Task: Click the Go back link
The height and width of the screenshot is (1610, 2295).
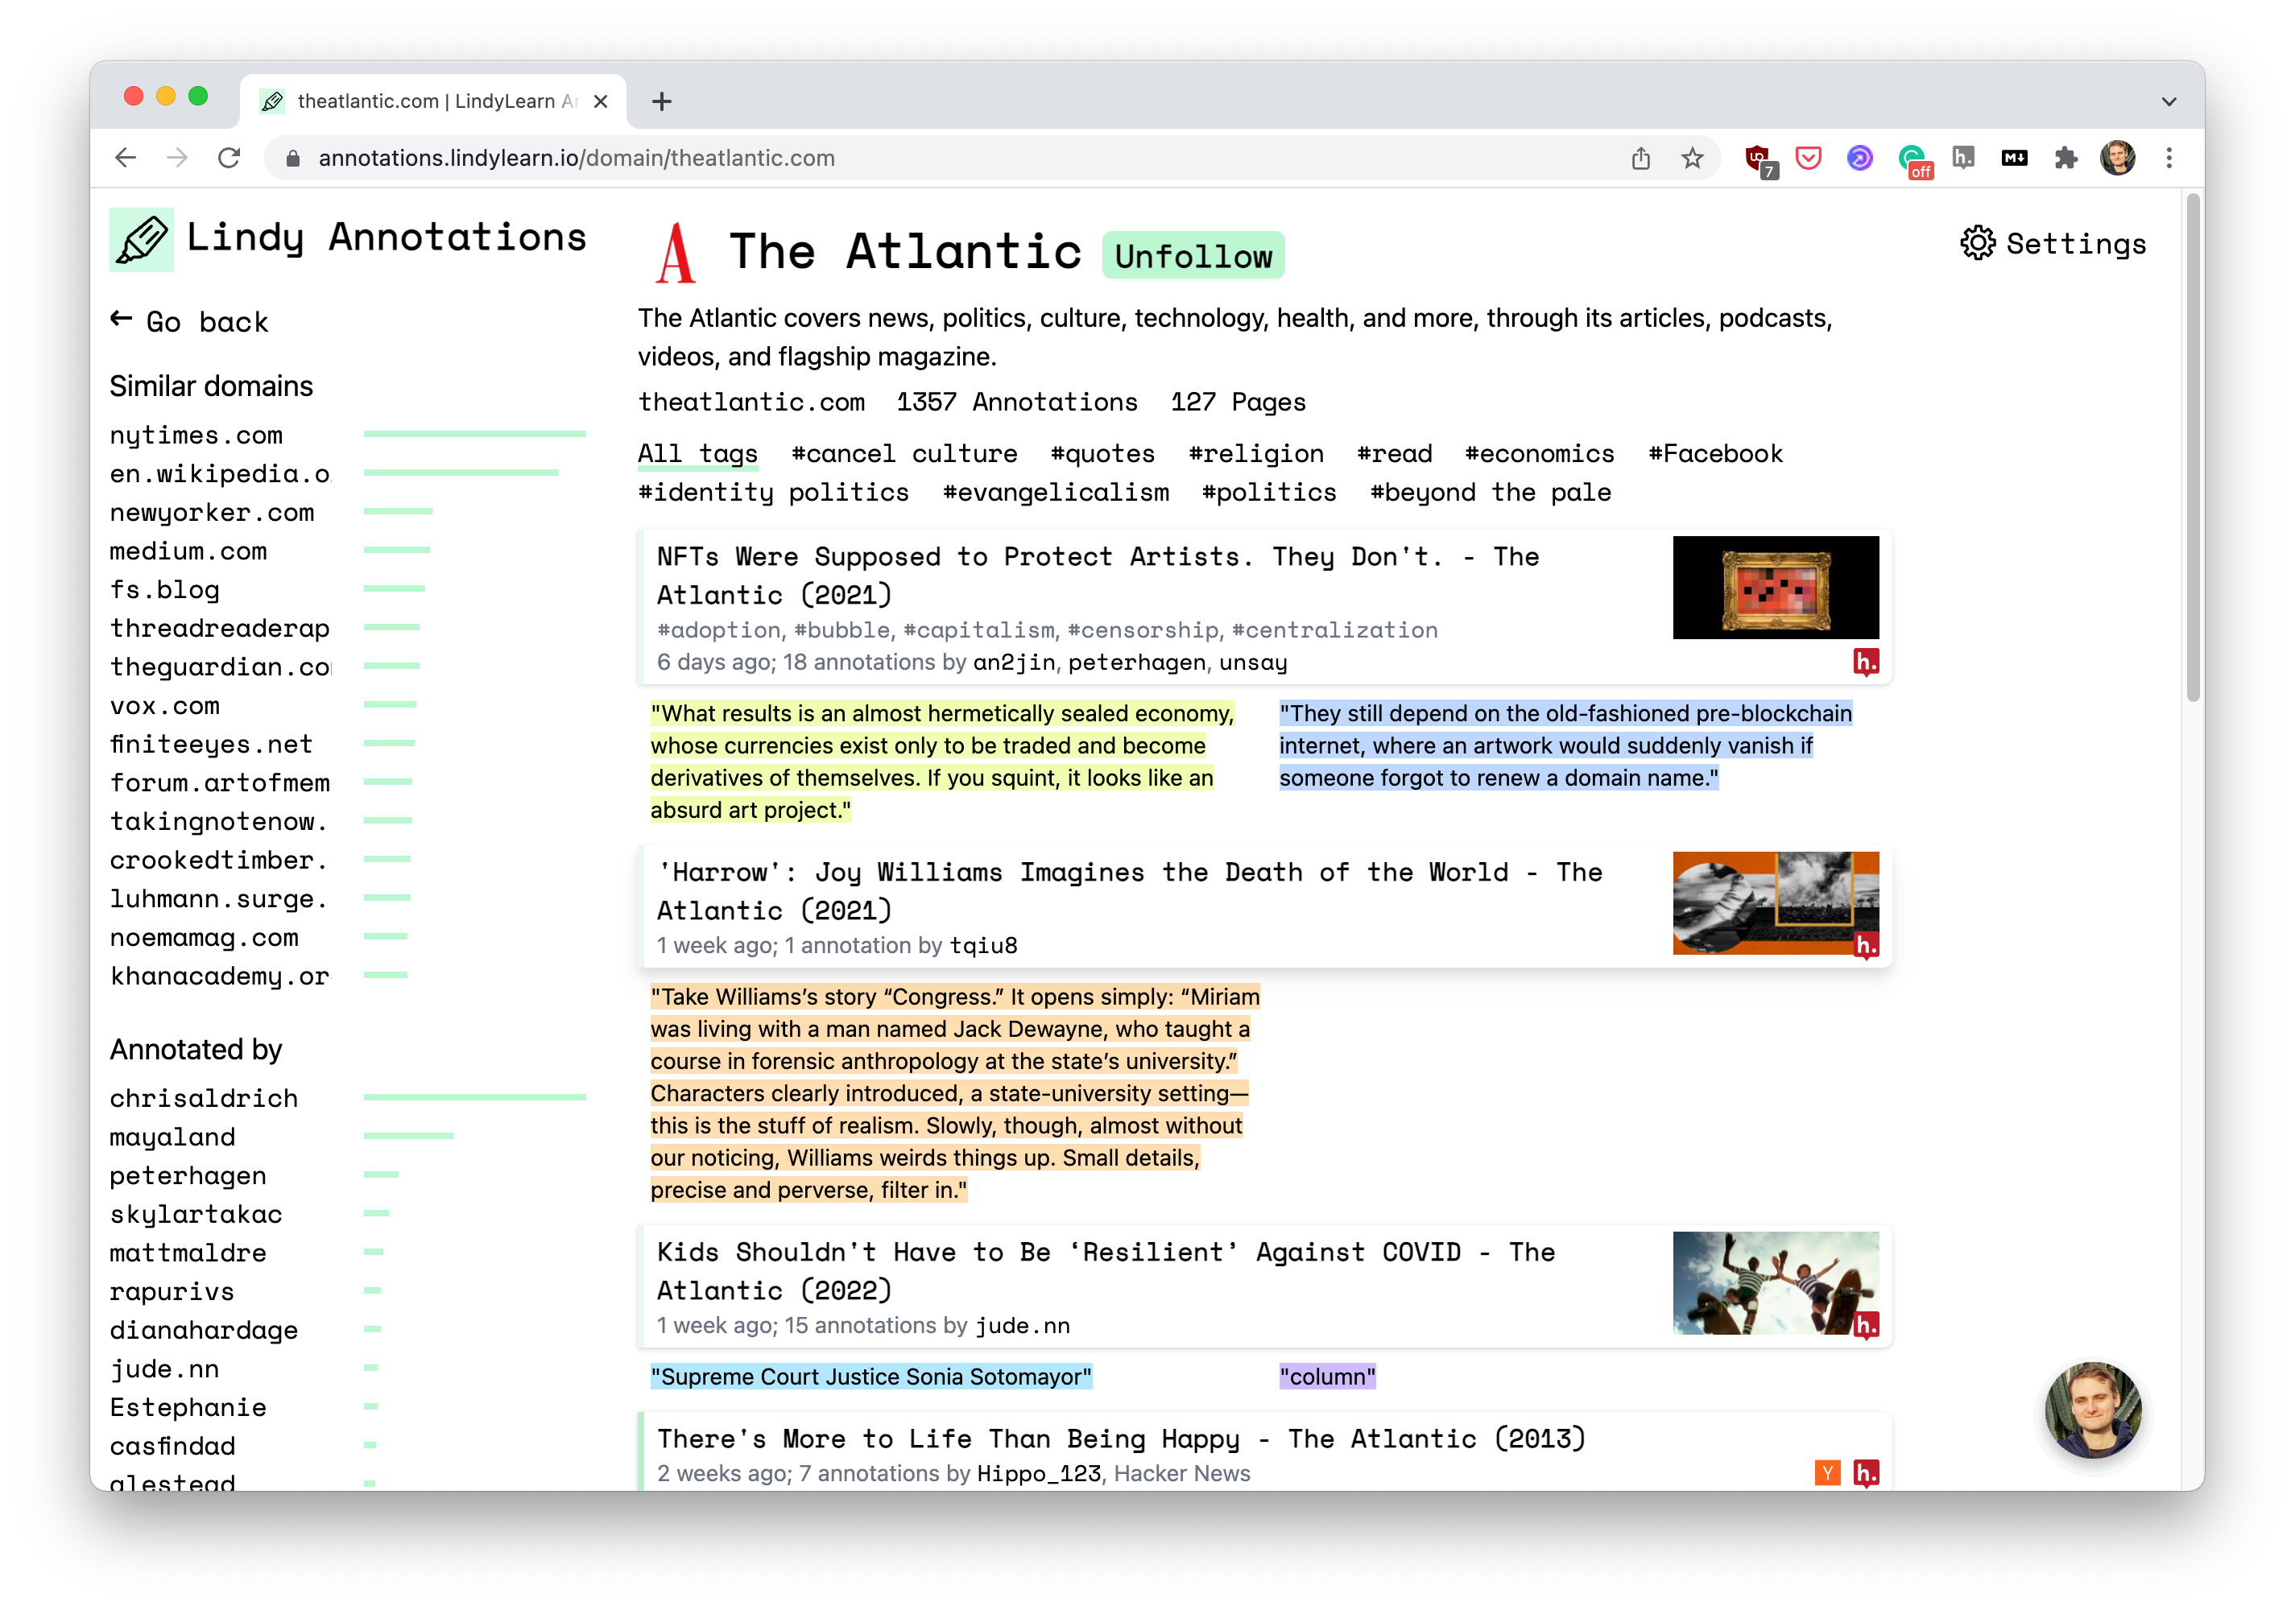Action: pos(190,322)
